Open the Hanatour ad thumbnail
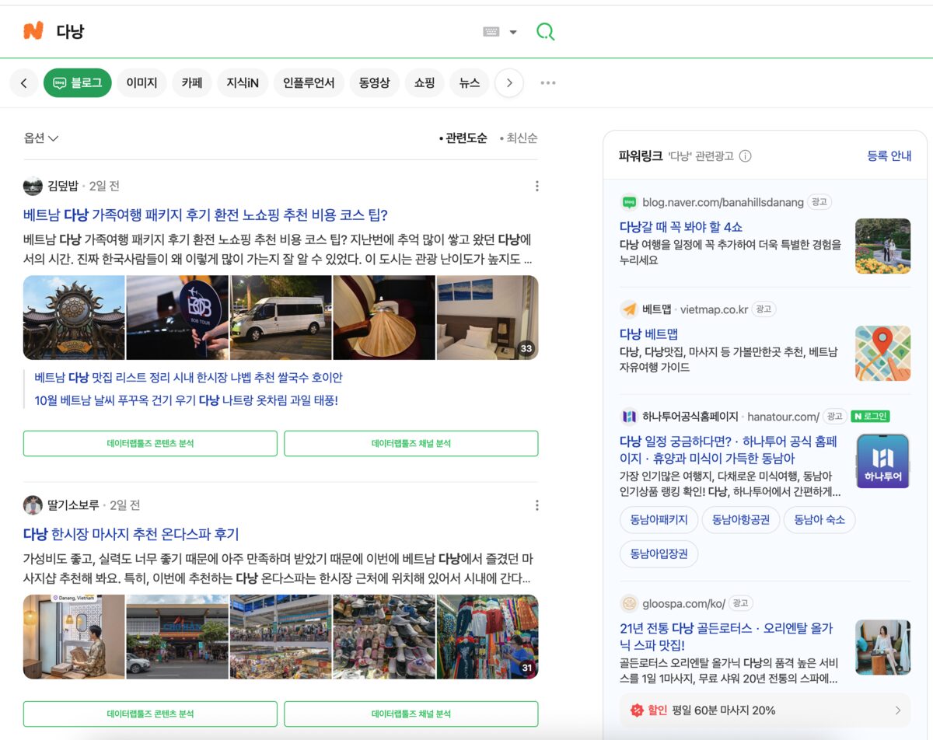The image size is (933, 740). click(883, 461)
